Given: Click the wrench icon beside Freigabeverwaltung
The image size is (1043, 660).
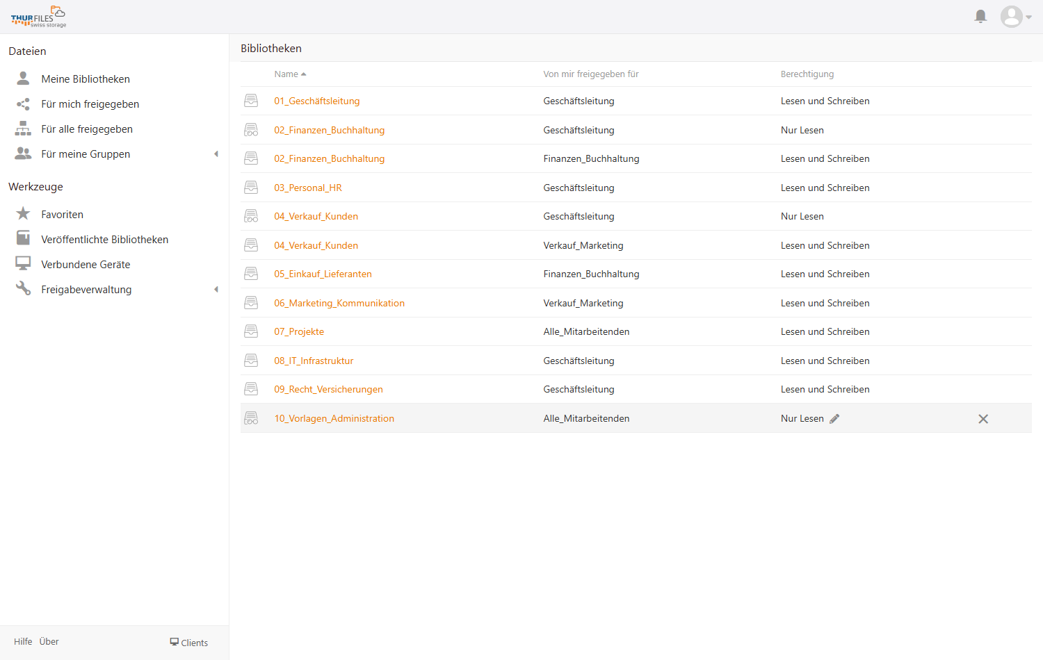Looking at the screenshot, I should pos(23,288).
